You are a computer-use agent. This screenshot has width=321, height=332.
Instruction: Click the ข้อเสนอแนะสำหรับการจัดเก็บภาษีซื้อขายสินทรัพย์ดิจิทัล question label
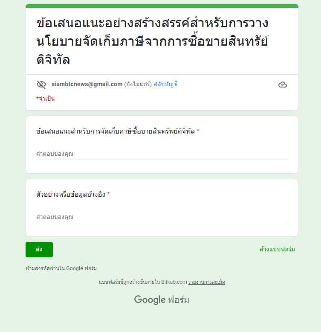pos(116,131)
